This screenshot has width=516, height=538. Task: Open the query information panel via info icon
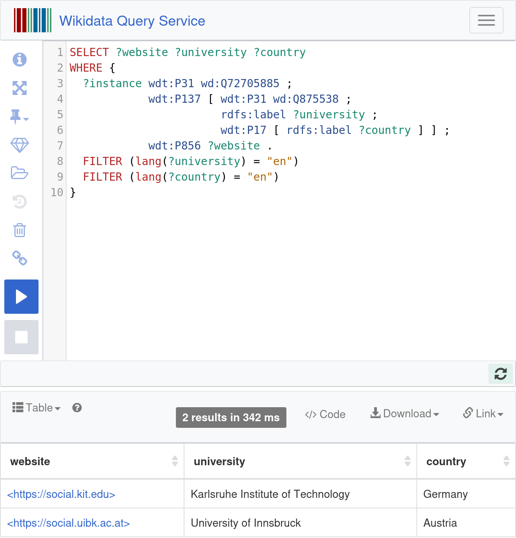click(19, 60)
